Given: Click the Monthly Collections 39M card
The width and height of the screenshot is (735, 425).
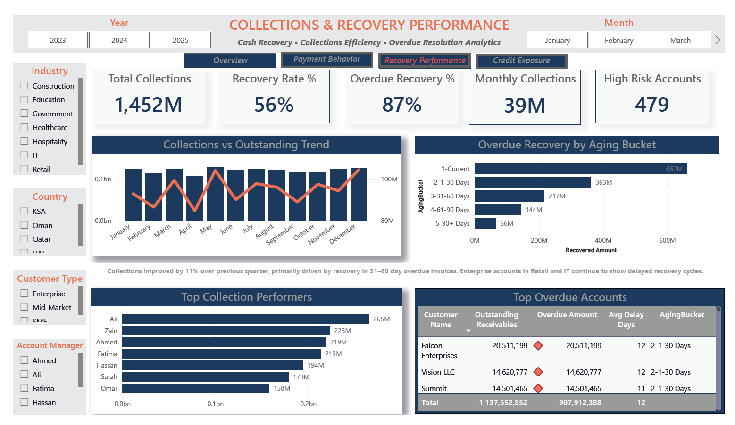Looking at the screenshot, I should click(x=525, y=97).
